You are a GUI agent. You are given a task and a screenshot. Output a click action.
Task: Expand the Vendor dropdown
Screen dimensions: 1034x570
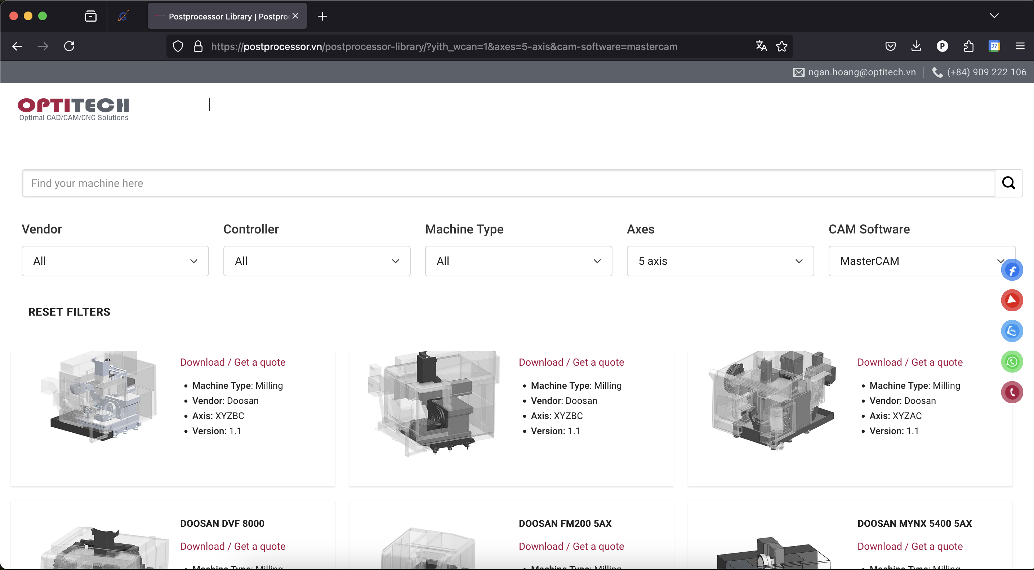click(x=115, y=261)
